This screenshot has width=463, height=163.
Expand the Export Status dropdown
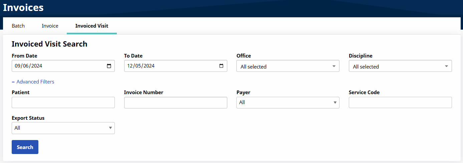pyautogui.click(x=63, y=128)
